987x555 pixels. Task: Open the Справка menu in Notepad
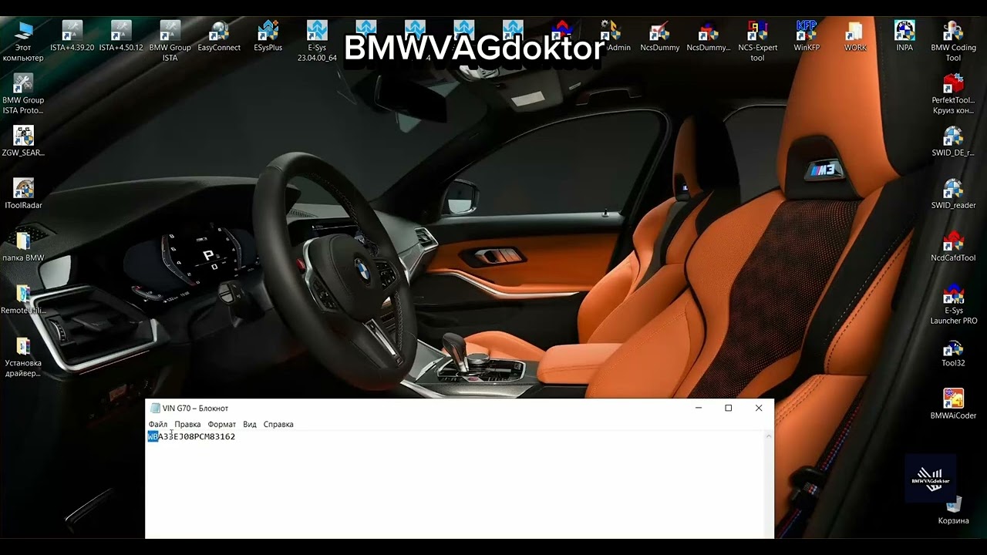tap(278, 424)
